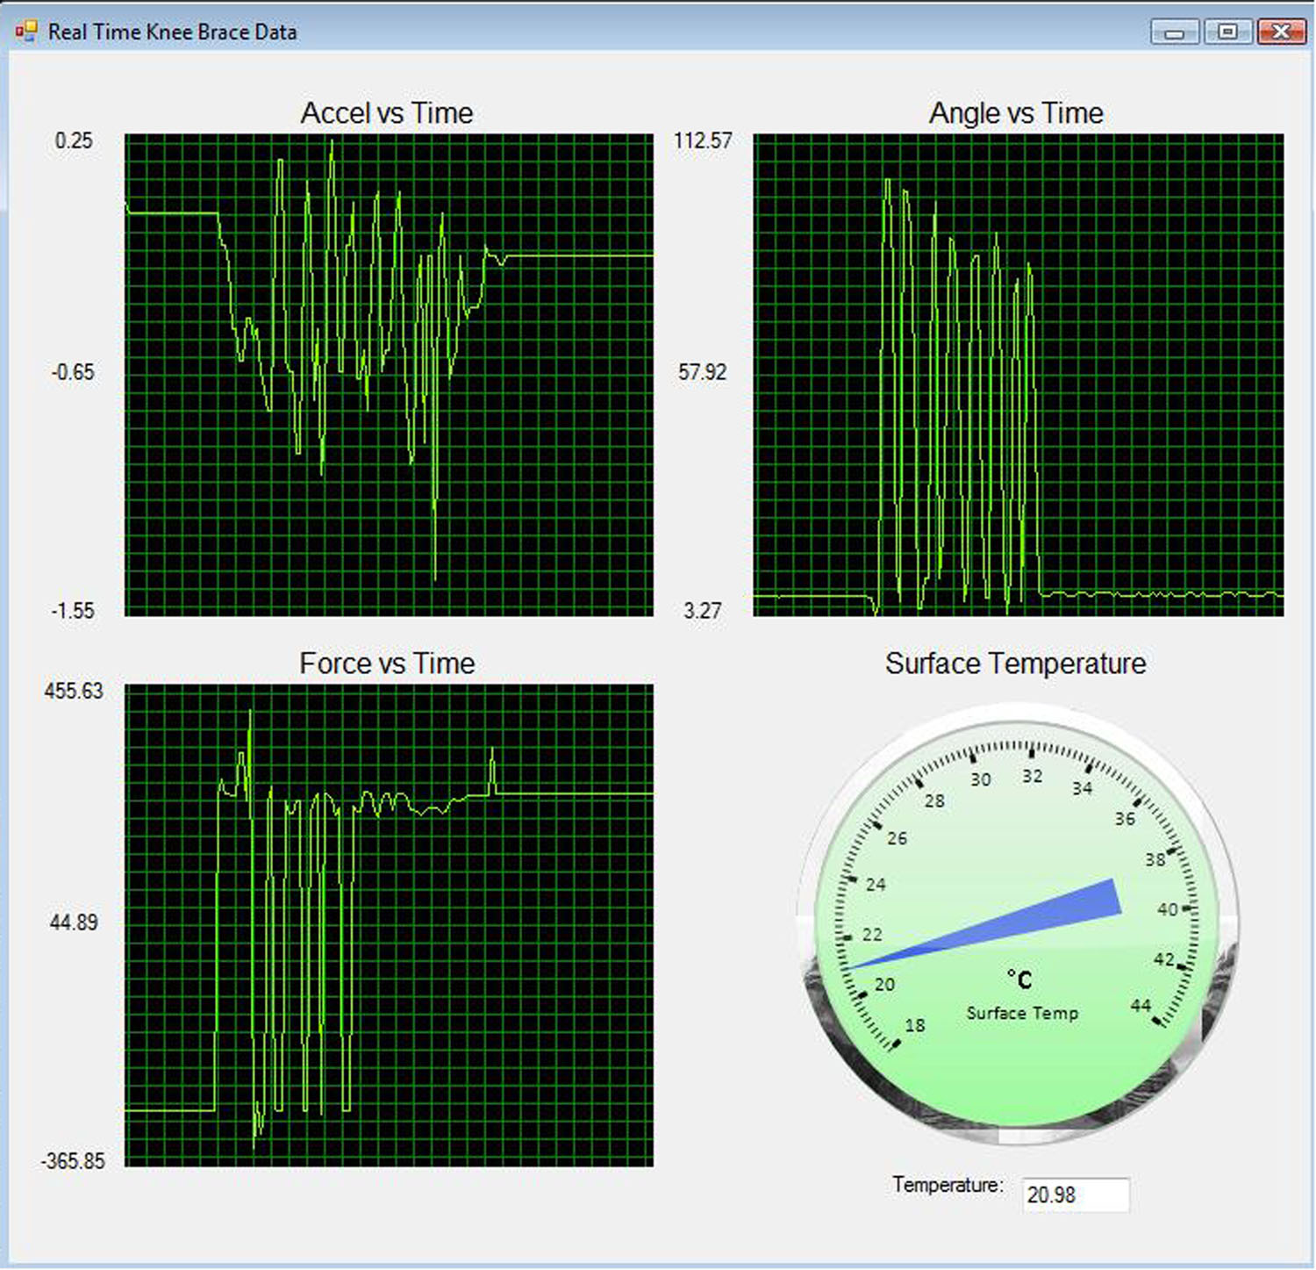Click the Temperature: label below gauge
This screenshot has height=1270, width=1316.
point(948,1185)
